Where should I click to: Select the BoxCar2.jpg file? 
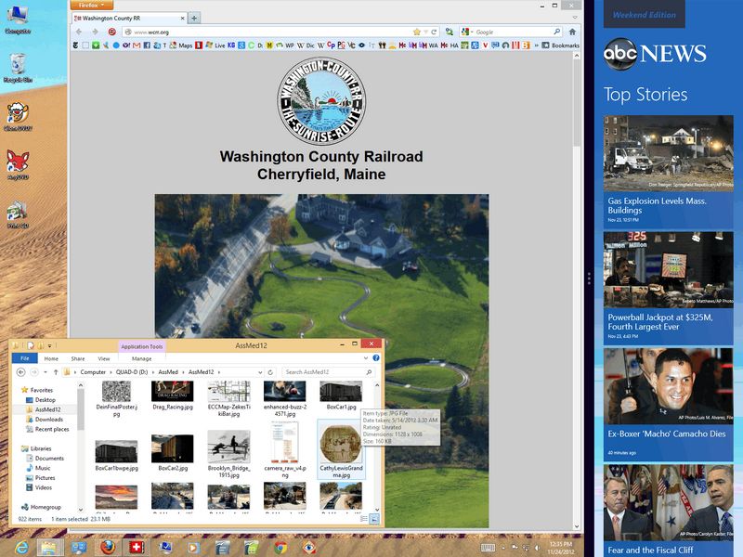coord(173,453)
